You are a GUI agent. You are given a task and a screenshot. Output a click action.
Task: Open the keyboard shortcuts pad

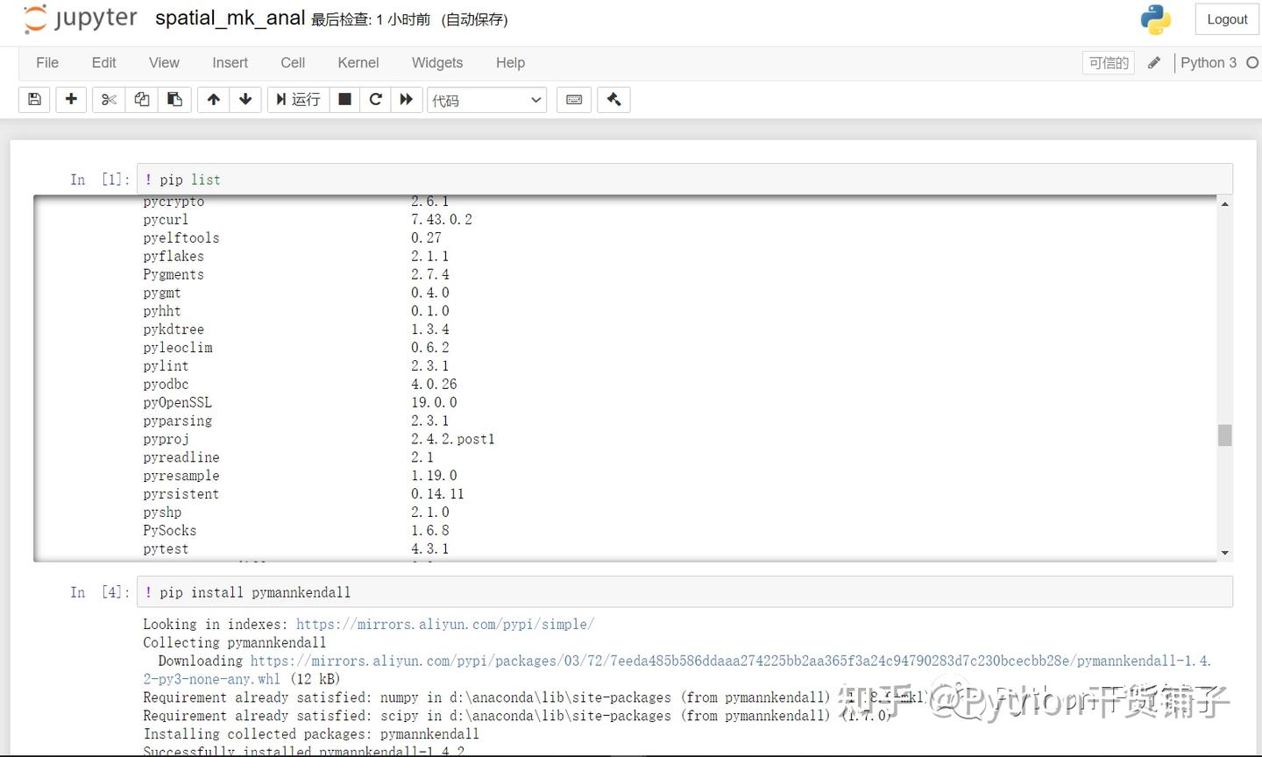(574, 99)
